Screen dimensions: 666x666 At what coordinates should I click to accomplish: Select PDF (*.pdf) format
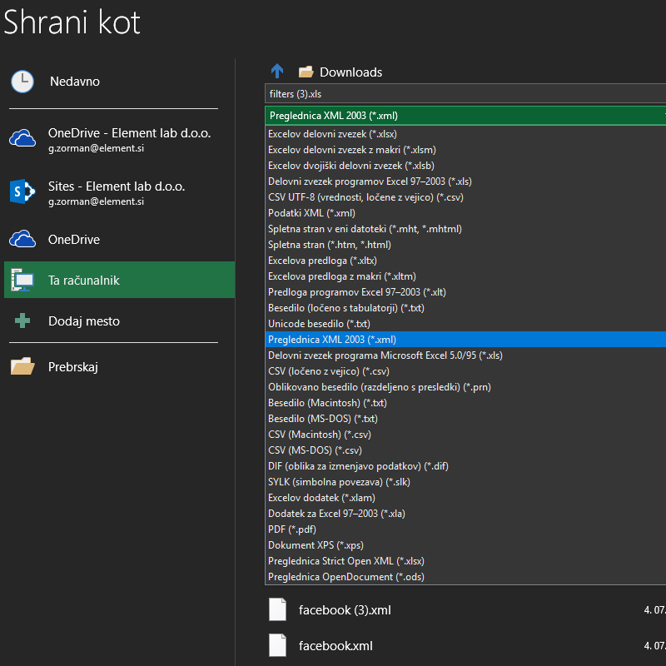click(465, 529)
